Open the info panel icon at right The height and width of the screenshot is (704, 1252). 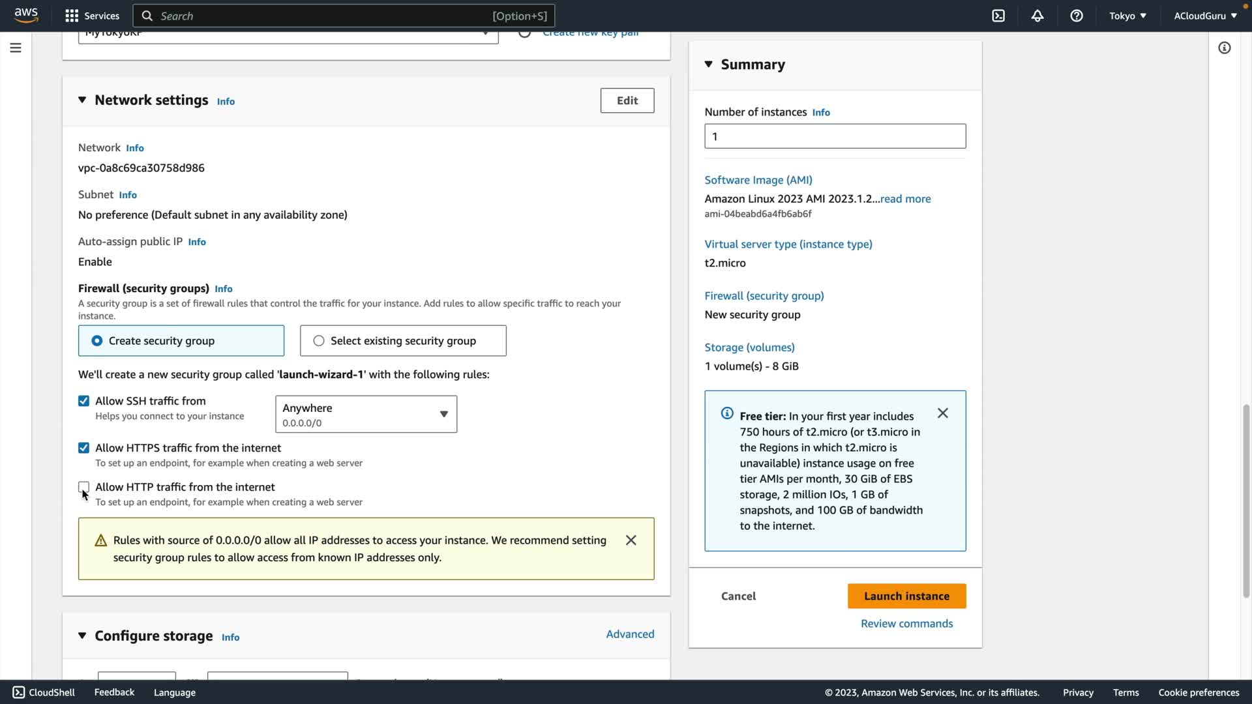tap(1224, 48)
